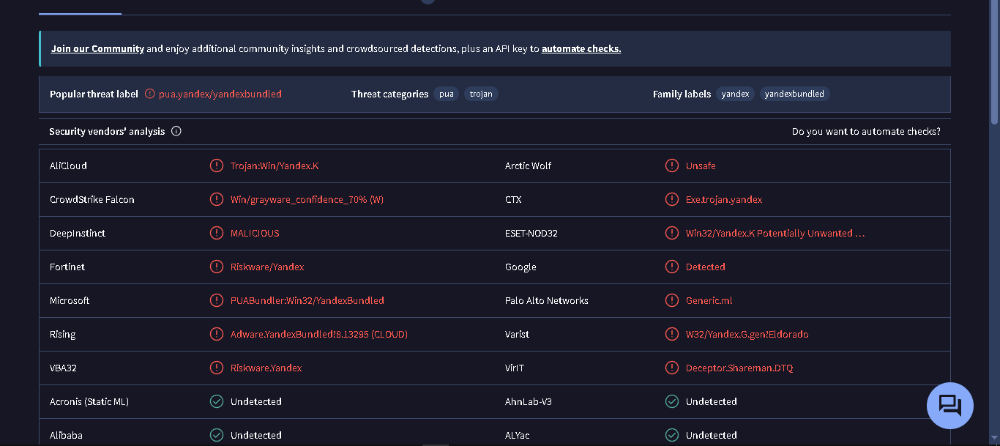
Task: Select the pua threat category tag
Action: (447, 94)
